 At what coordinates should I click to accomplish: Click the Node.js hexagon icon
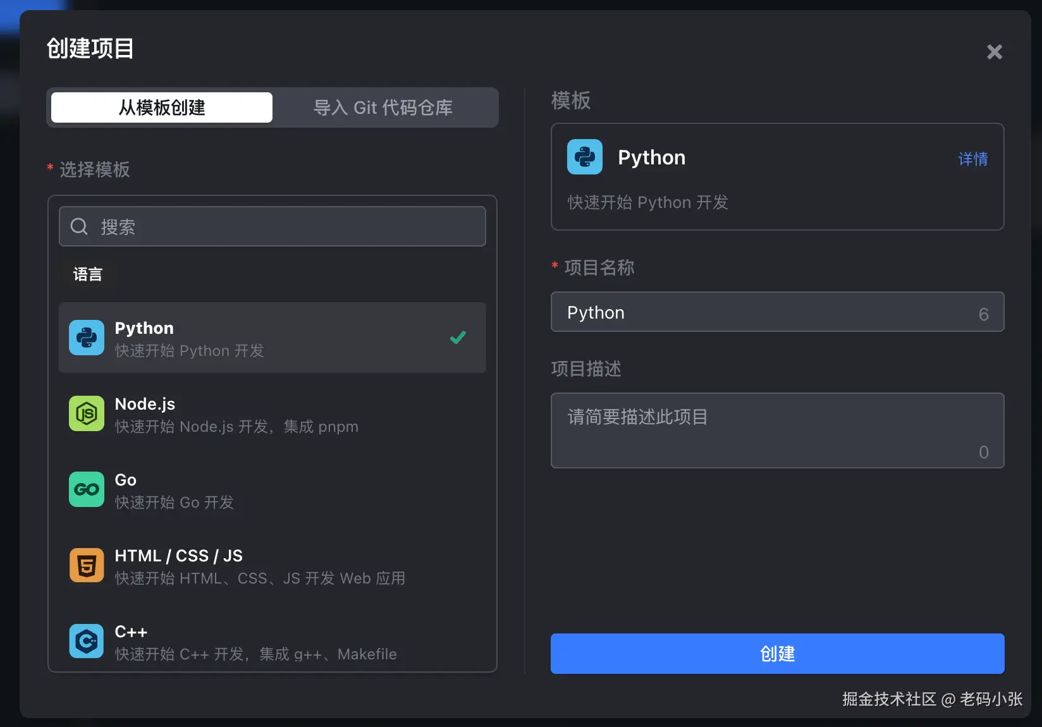pyautogui.click(x=87, y=413)
